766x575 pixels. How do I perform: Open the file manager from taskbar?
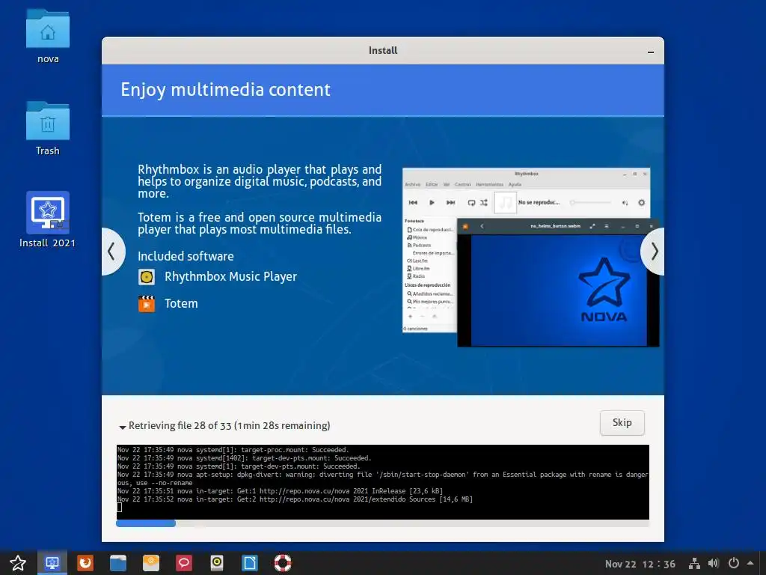pos(117,563)
